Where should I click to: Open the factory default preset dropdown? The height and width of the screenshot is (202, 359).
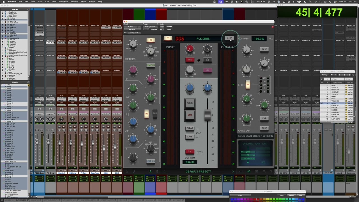coord(151,27)
